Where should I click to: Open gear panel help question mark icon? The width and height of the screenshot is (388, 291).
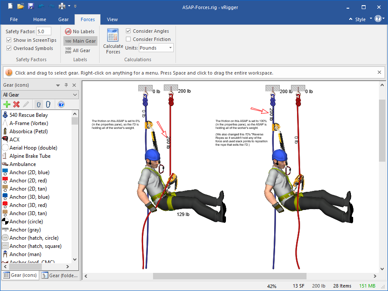(61, 104)
